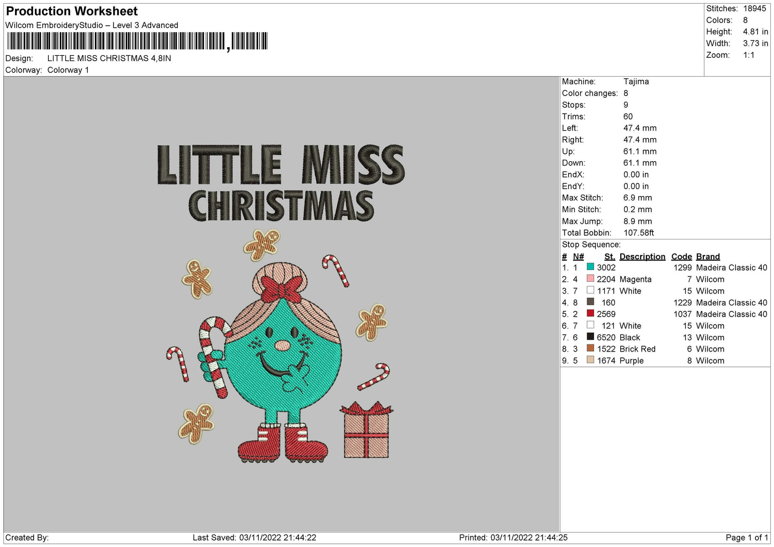Click the teal swatch for stop 1

tap(590, 267)
